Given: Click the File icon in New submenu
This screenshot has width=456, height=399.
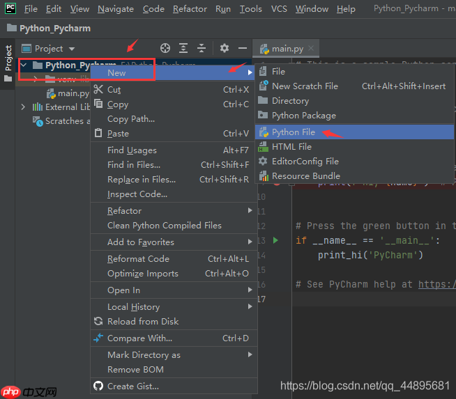Looking at the screenshot, I should (x=263, y=71).
